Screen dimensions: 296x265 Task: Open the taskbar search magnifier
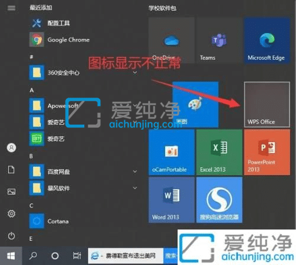click(33, 256)
